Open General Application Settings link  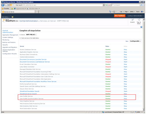click(9, 51)
